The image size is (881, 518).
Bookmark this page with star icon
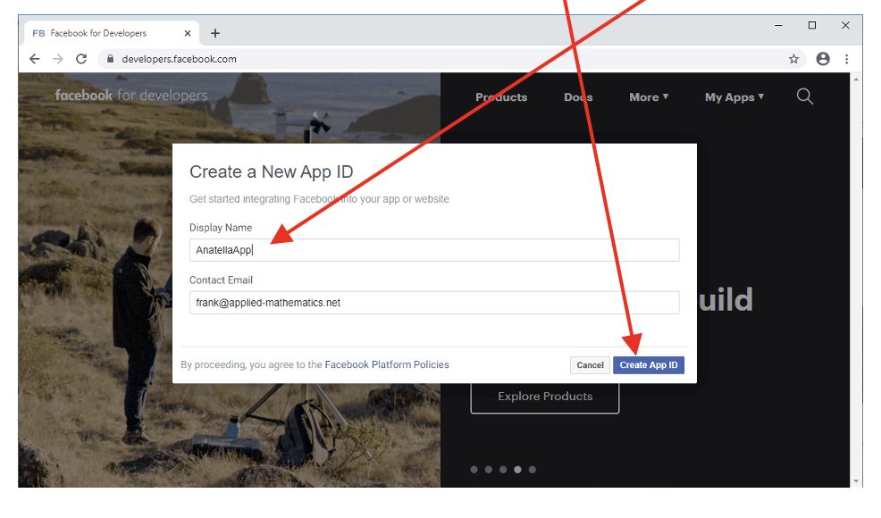pos(793,59)
